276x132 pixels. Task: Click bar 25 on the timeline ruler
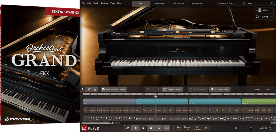[243, 94]
